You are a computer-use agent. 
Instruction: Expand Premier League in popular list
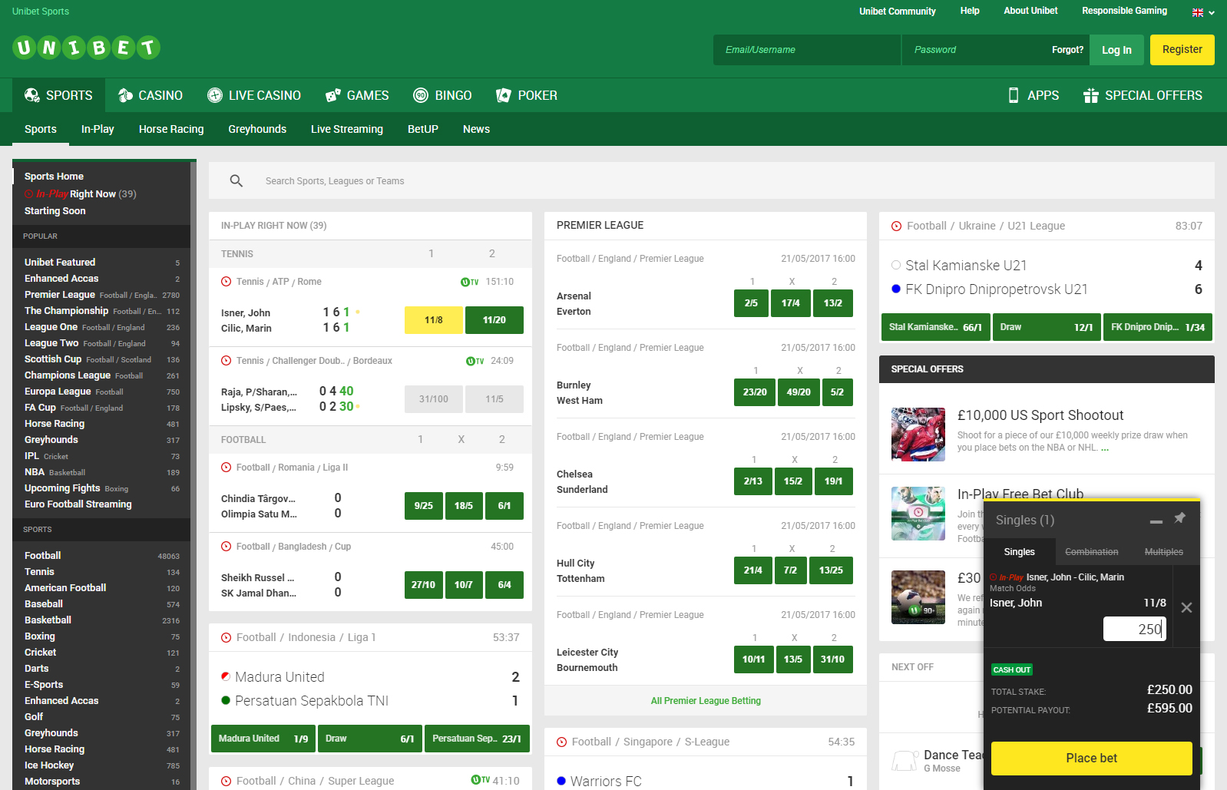60,295
